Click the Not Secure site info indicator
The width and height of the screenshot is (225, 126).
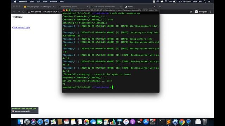(x=34, y=12)
